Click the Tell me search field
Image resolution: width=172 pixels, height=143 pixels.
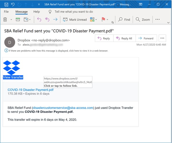pos(74,12)
